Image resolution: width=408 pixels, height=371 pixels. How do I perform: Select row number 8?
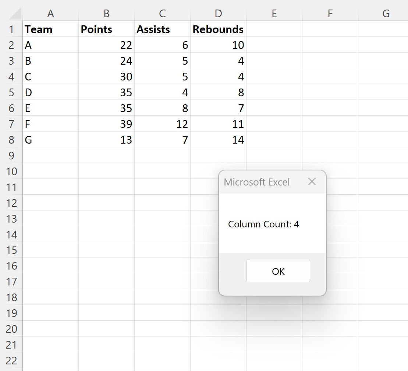[12, 140]
